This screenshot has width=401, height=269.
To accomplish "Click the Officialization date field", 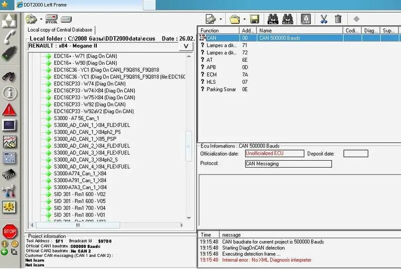I will [x=274, y=154].
